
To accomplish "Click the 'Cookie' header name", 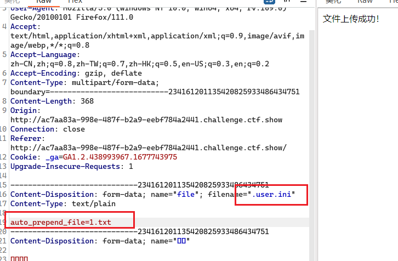I will point(24,157).
